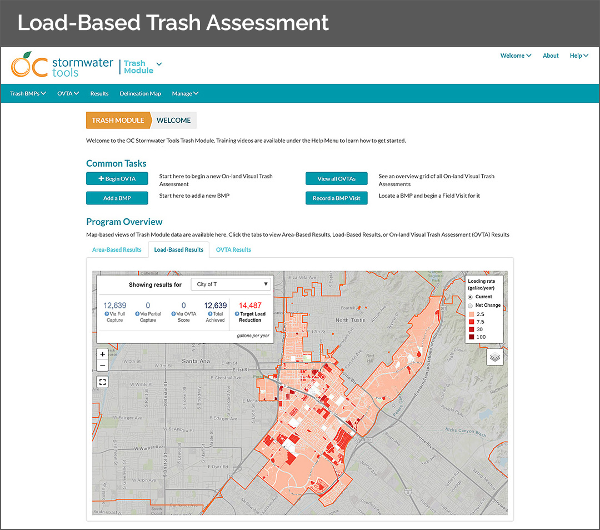This screenshot has width=600, height=530.
Task: Expand the Manage navigation menu
Action: click(x=185, y=93)
